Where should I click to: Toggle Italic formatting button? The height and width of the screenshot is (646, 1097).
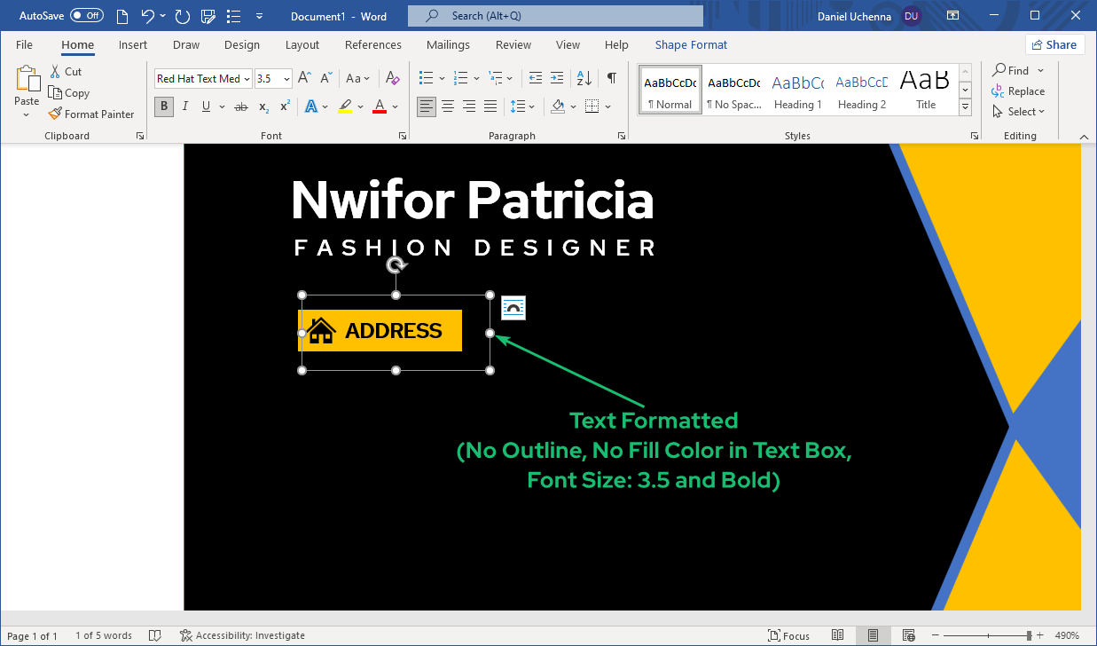[x=184, y=106]
